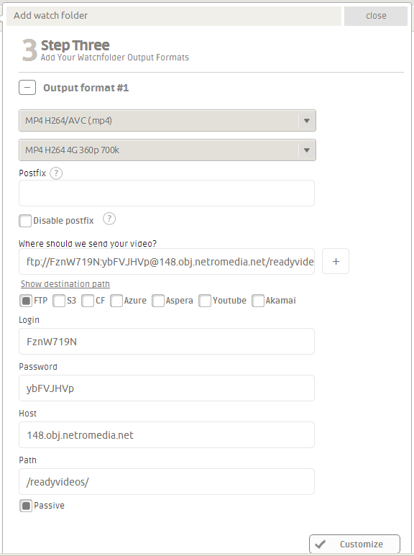Toggle the FTP destination checkbox

[x=26, y=301]
